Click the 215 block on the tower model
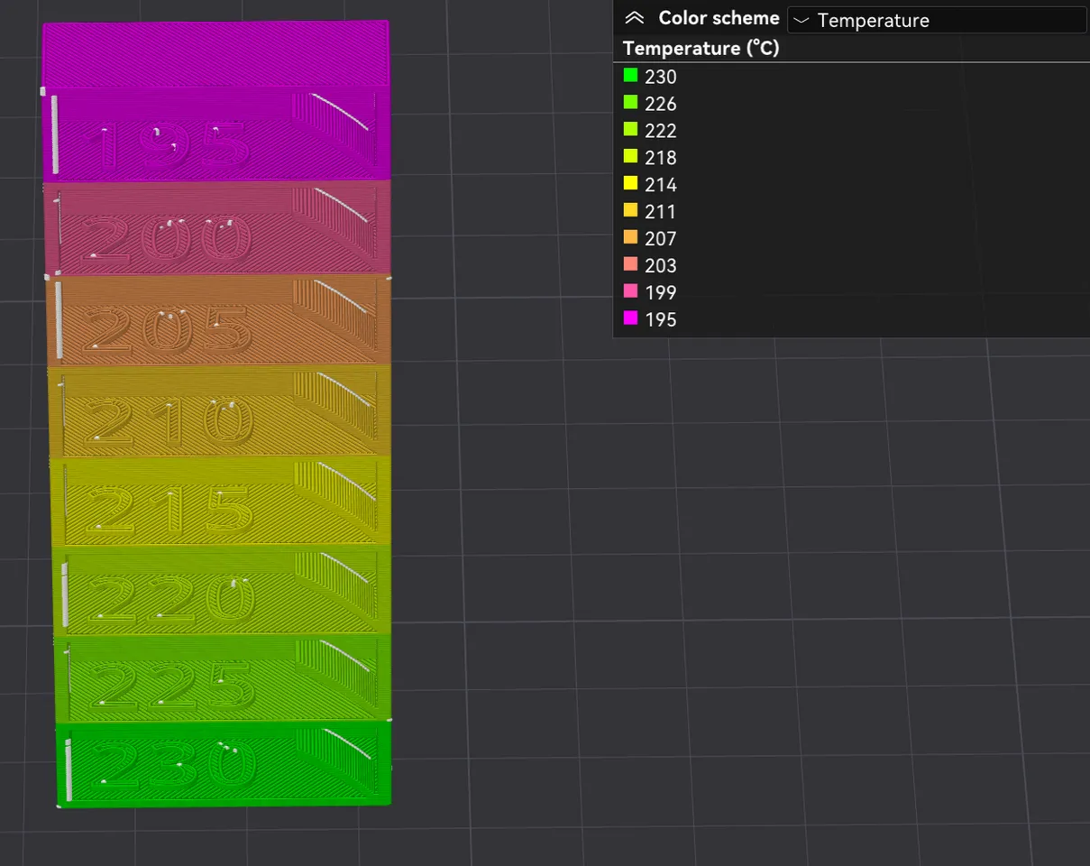This screenshot has height=866, width=1090. tap(216, 501)
